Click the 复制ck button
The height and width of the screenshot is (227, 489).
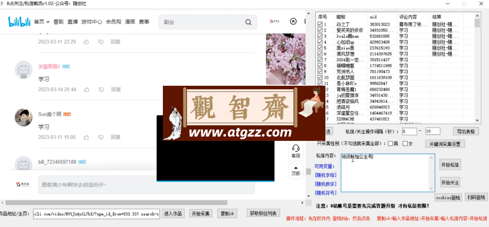pyautogui.click(x=227, y=214)
